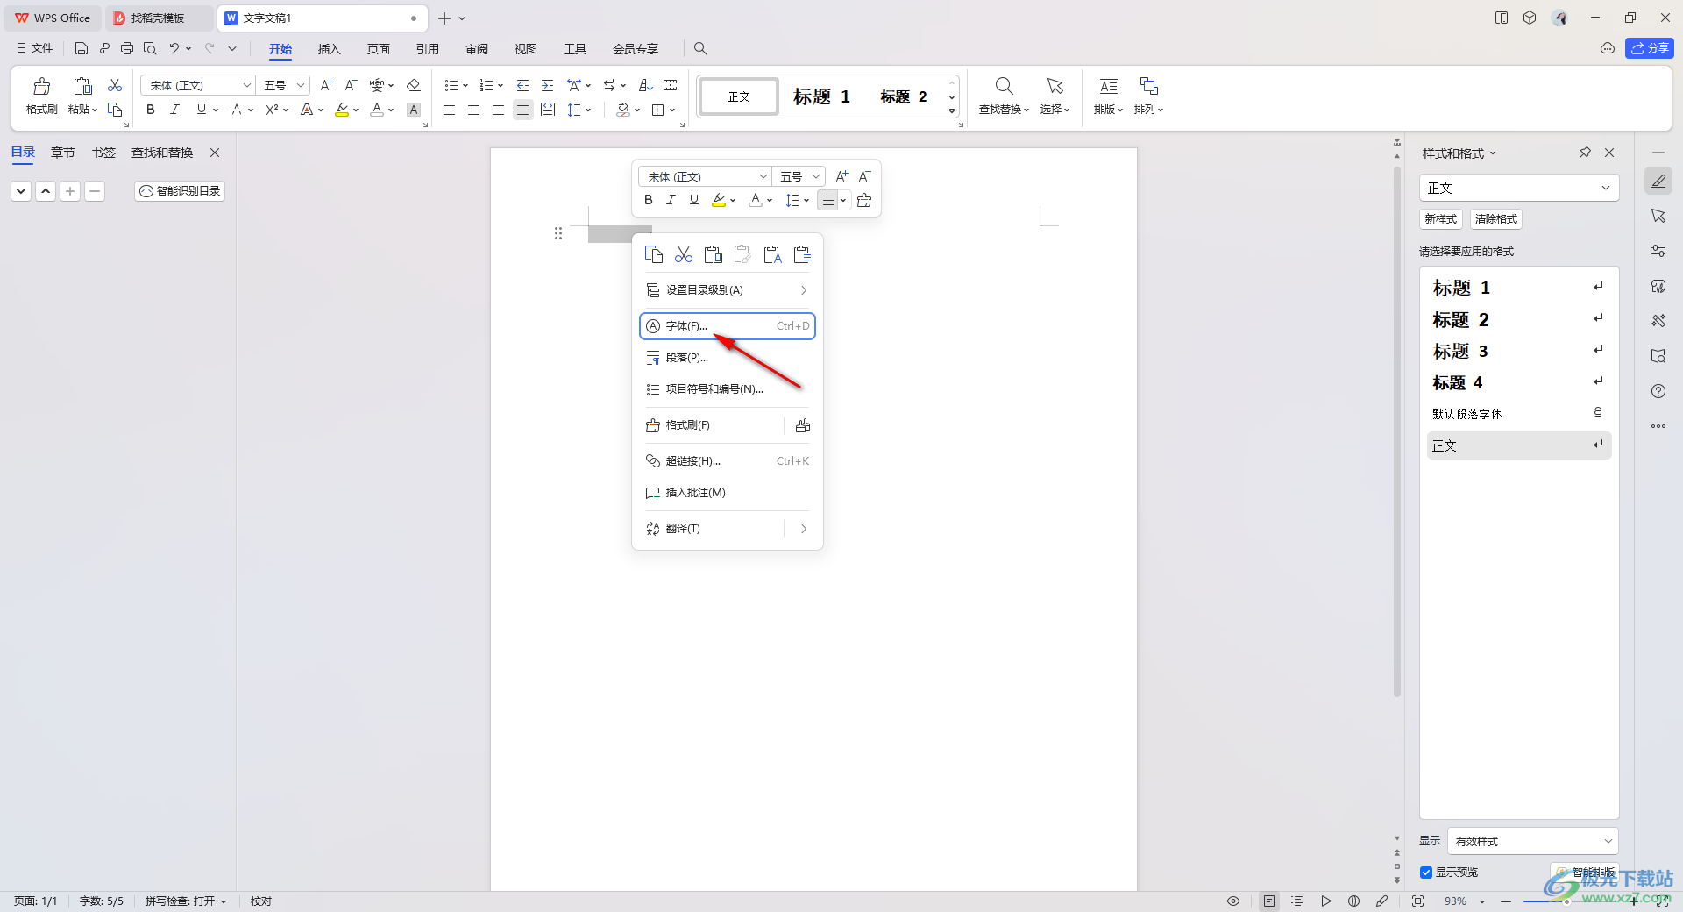The height and width of the screenshot is (912, 1683).
Task: Toggle page view mode in status bar
Action: 1269,901
